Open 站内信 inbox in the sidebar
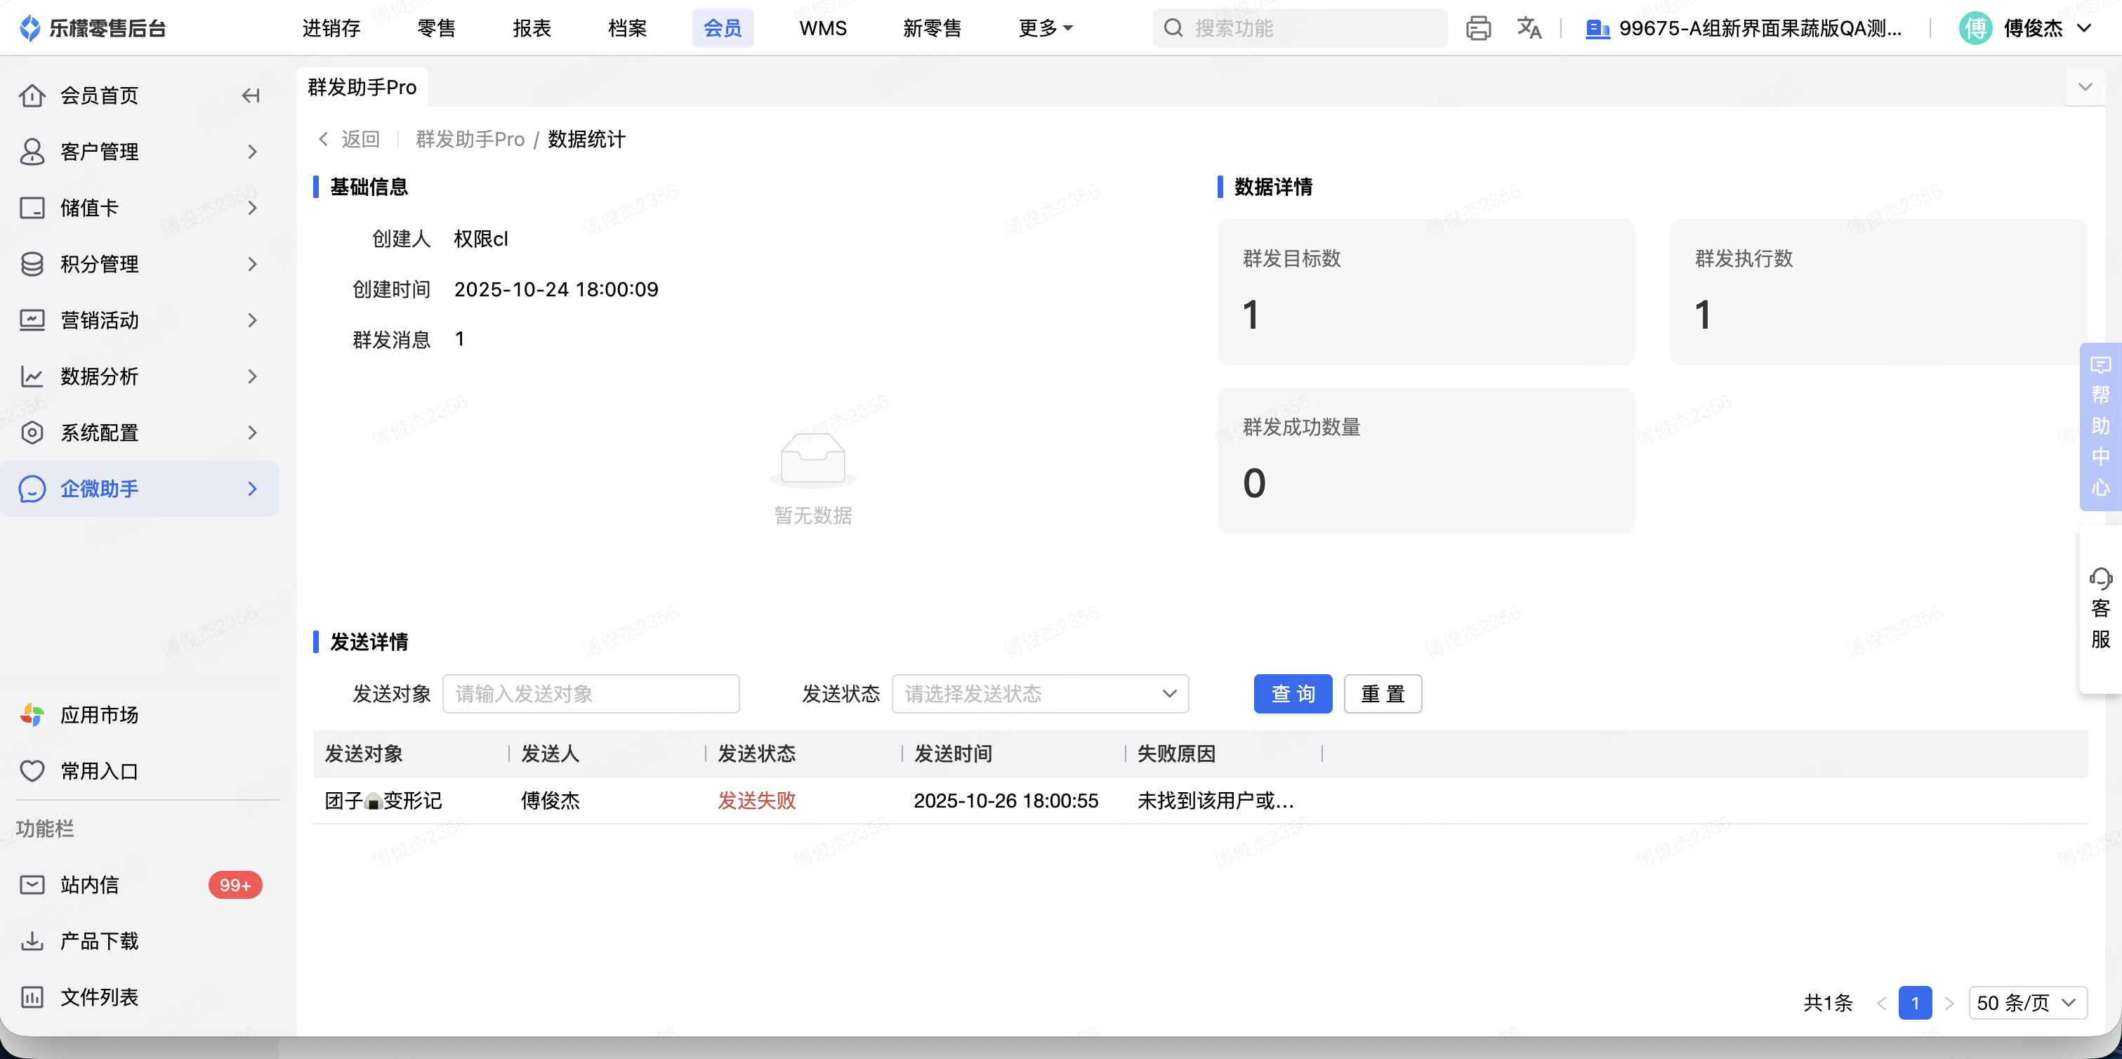 coord(89,885)
